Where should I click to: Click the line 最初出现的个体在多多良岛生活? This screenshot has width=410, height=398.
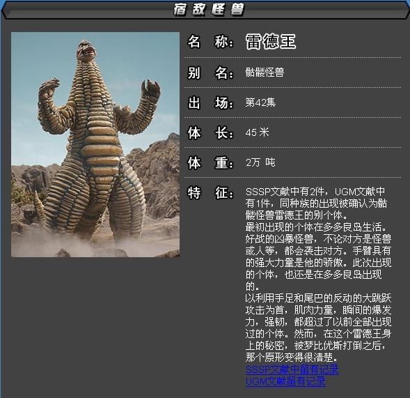[316, 227]
